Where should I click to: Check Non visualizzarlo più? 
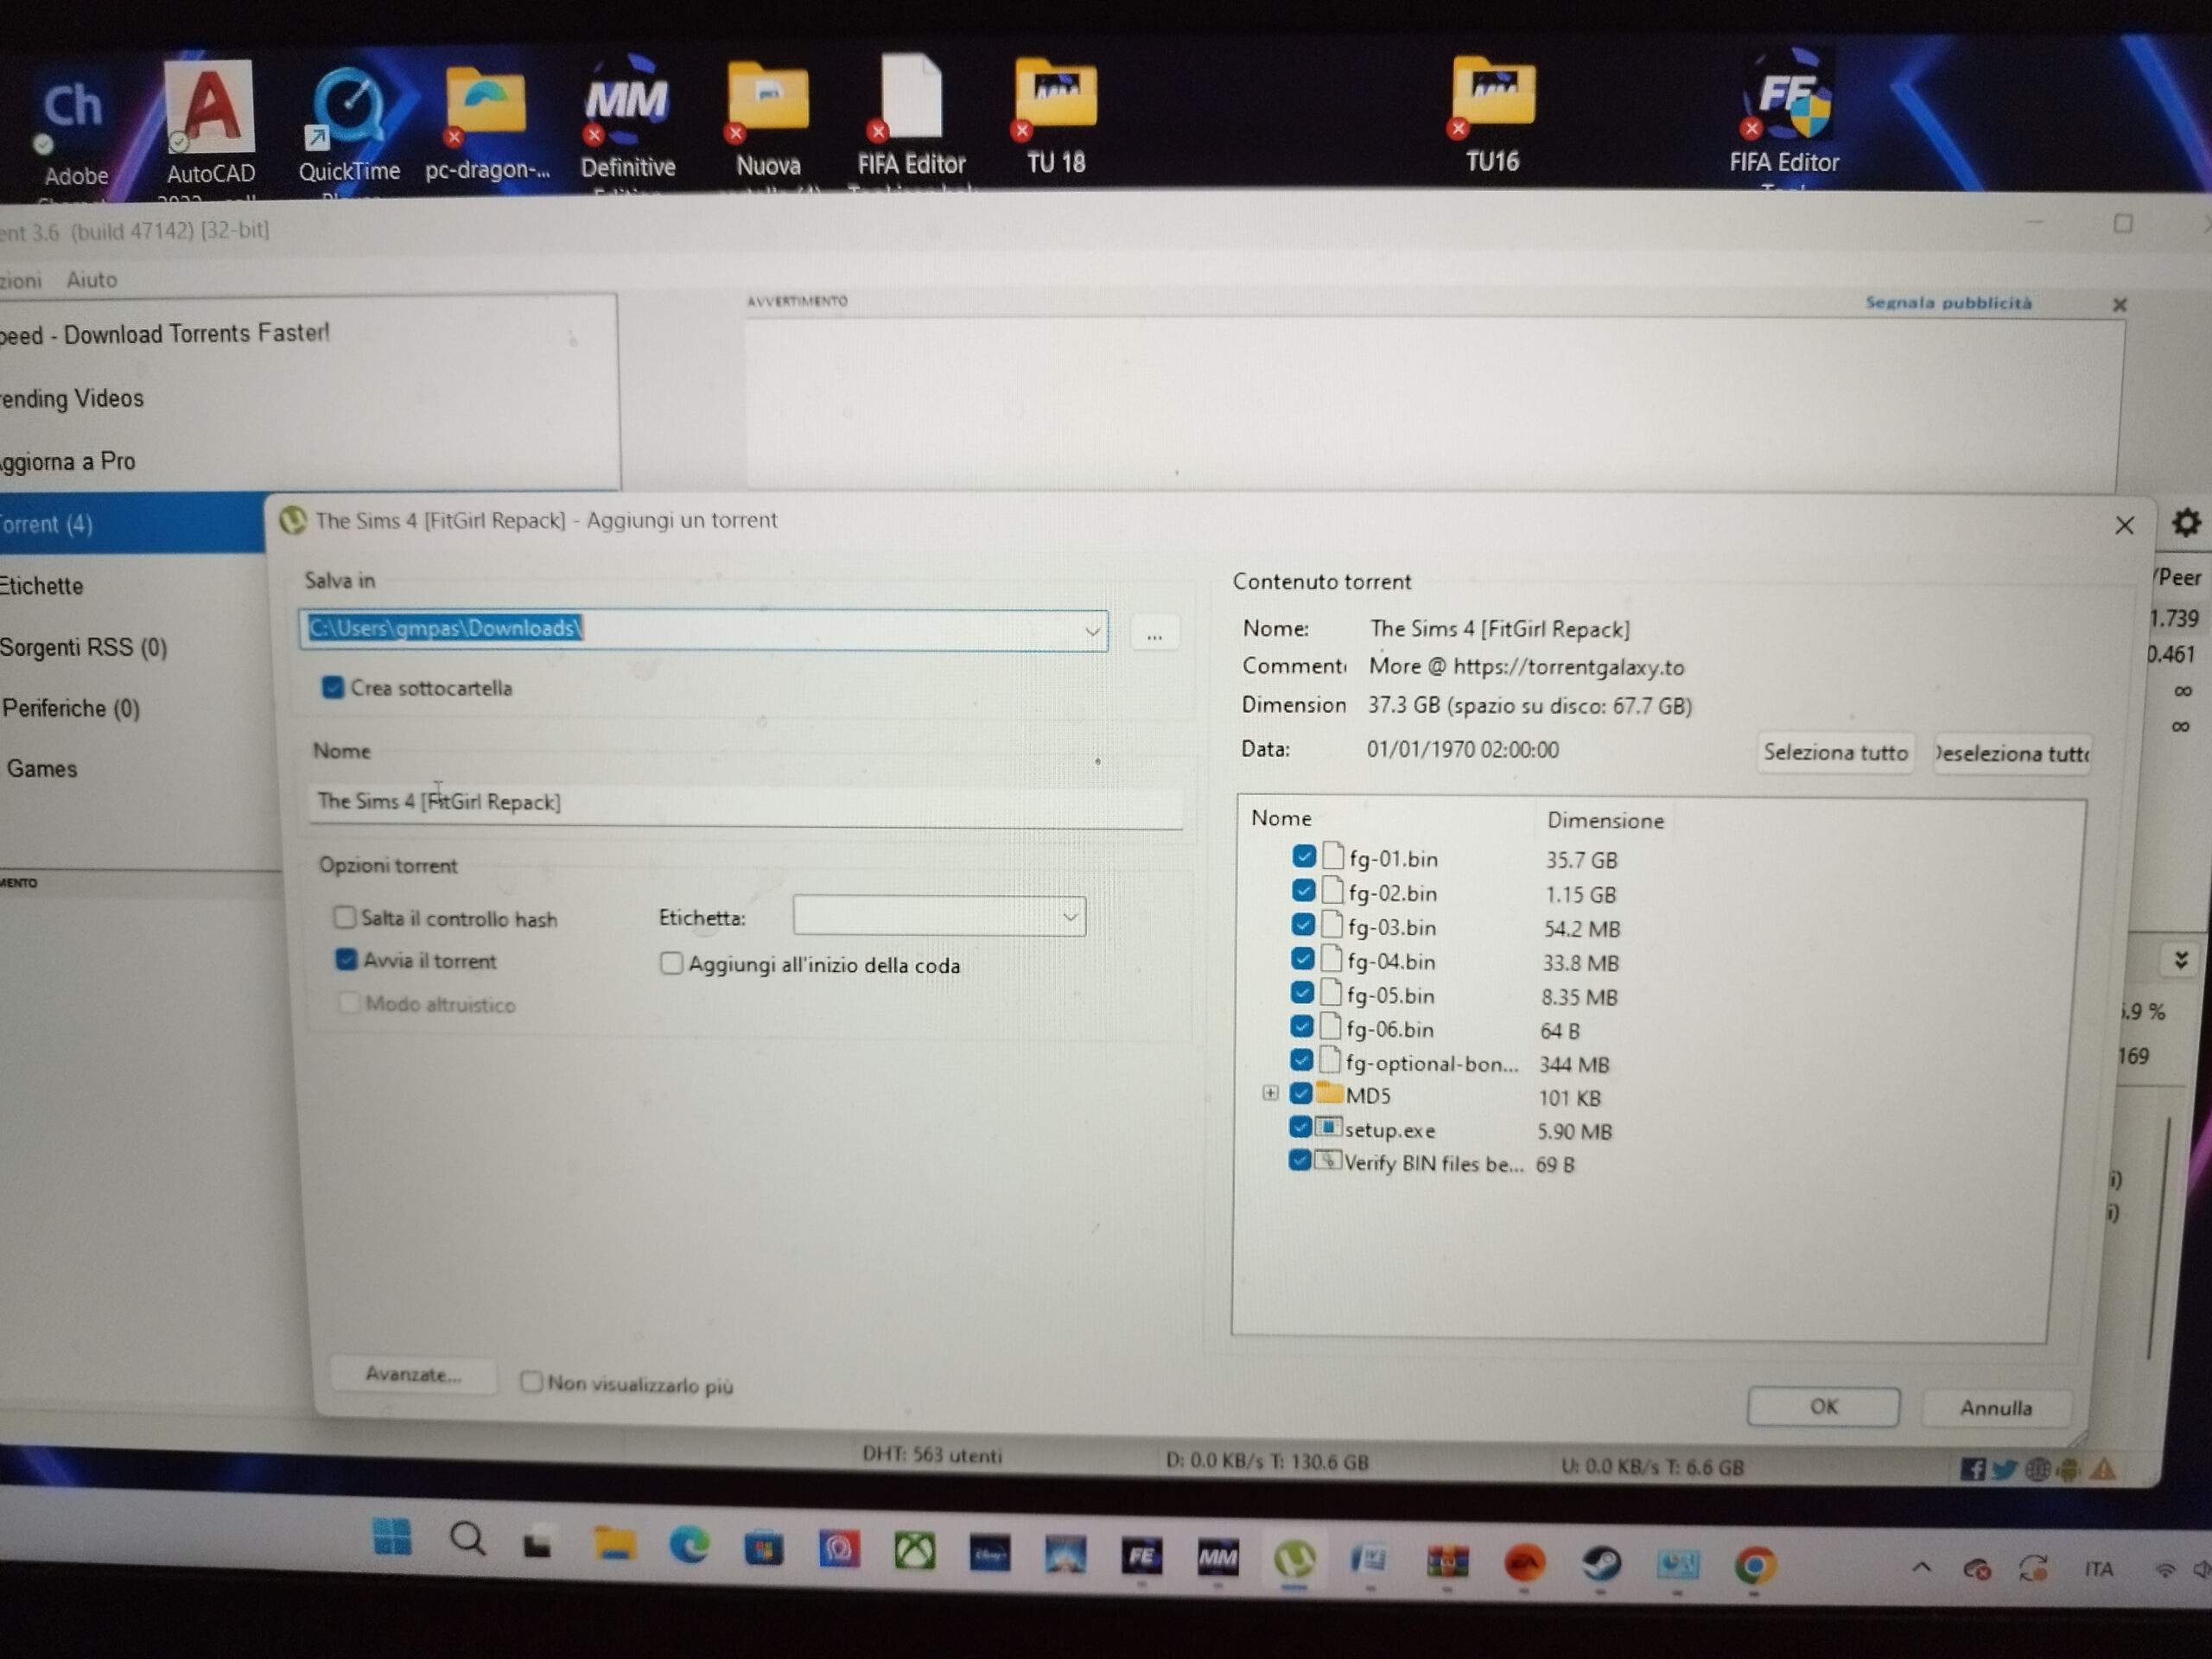tap(531, 1382)
